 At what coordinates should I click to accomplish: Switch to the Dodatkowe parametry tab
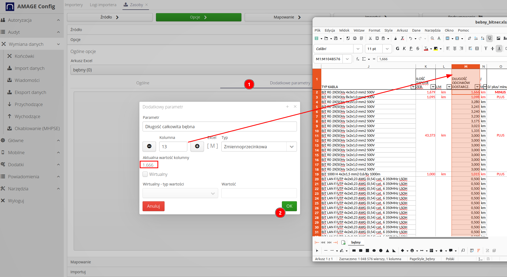(290, 83)
